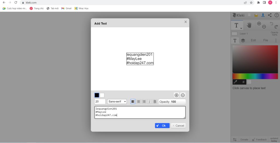
Task: Toggle italic text style
Action: [x=149, y=102]
